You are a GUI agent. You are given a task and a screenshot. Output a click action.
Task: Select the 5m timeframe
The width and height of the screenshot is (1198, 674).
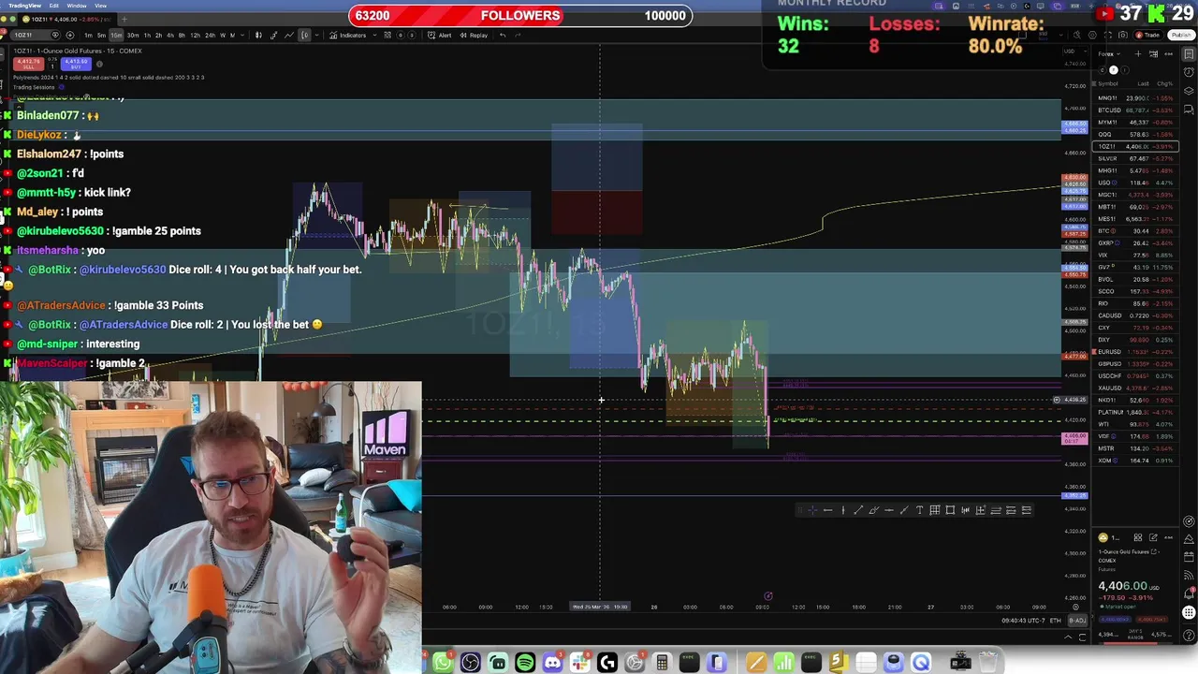tap(101, 35)
